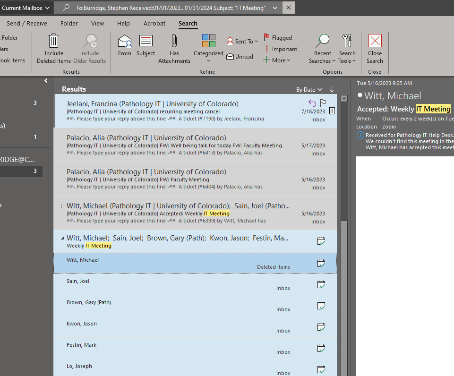Image resolution: width=454 pixels, height=376 pixels.
Task: Click meeting icon on Sain, Joel row
Action: tap(321, 284)
